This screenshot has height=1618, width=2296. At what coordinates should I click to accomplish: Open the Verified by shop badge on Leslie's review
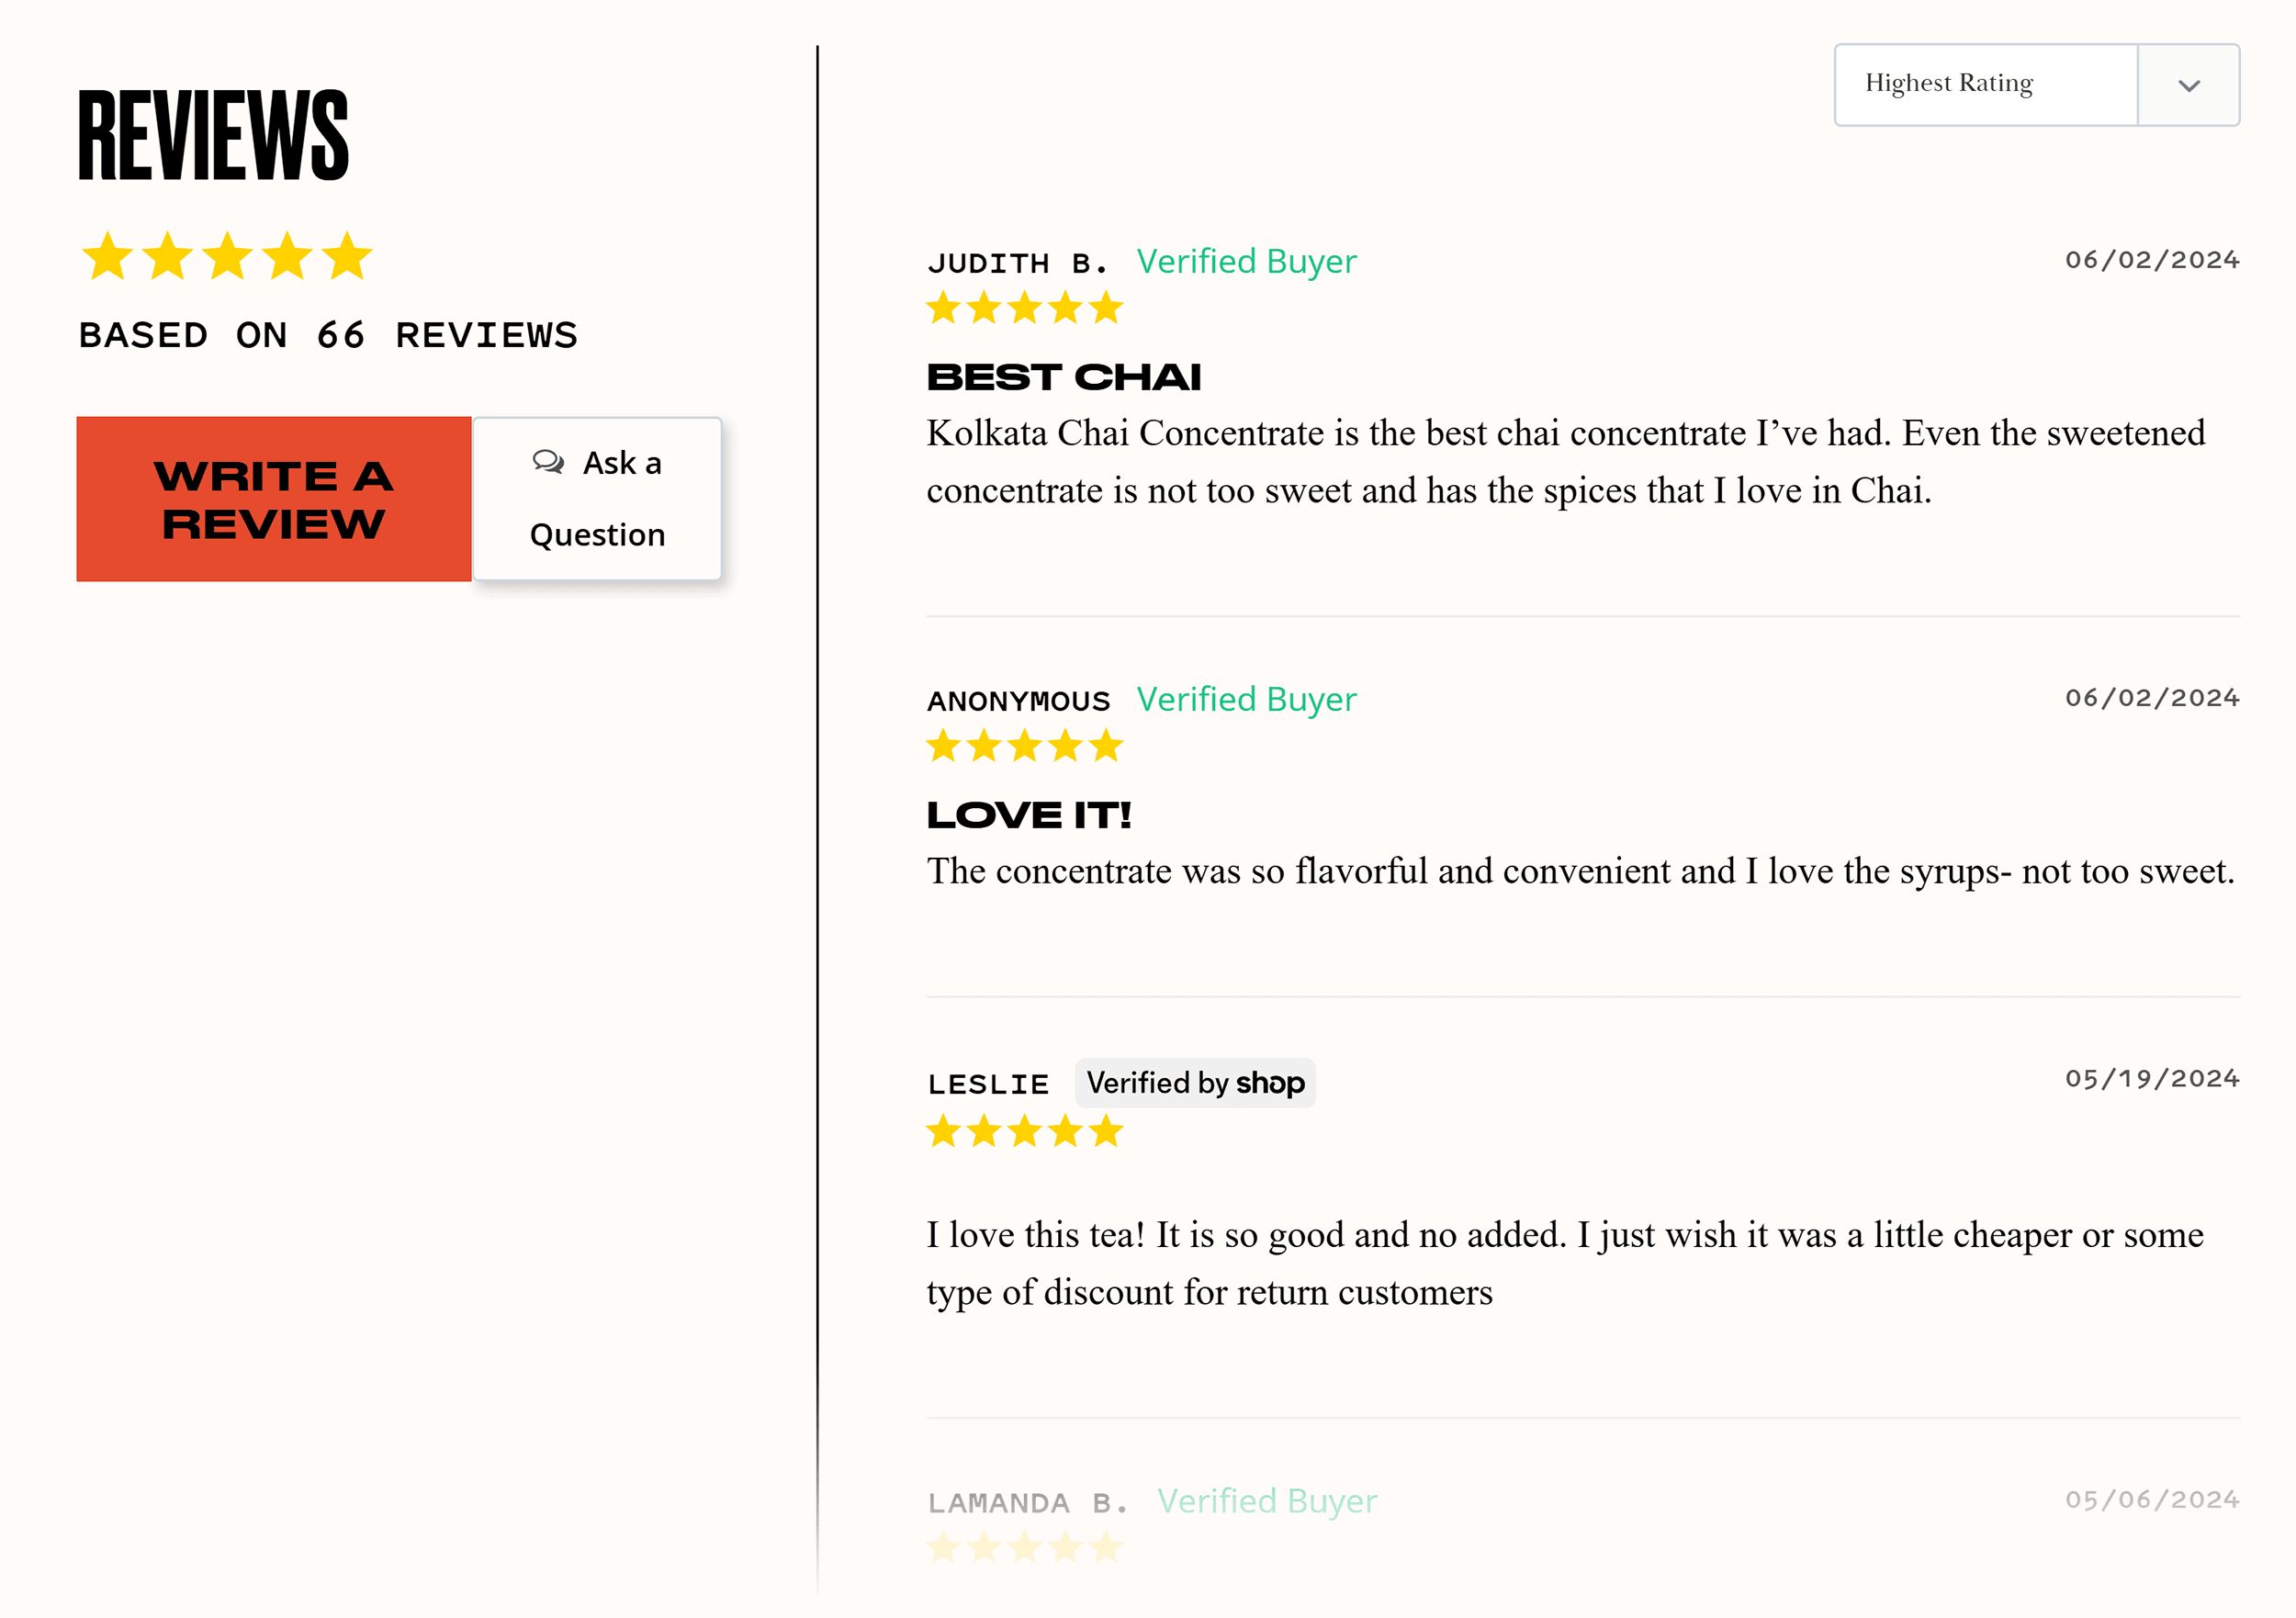[x=1195, y=1082]
